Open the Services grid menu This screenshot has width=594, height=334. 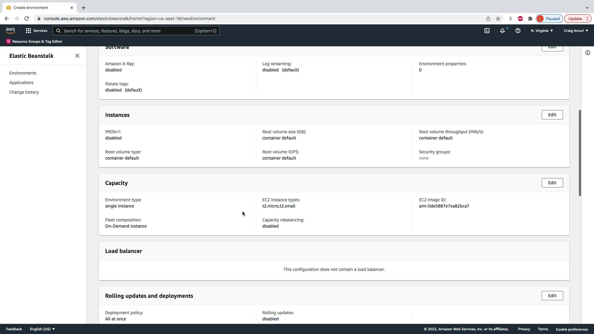click(36, 31)
